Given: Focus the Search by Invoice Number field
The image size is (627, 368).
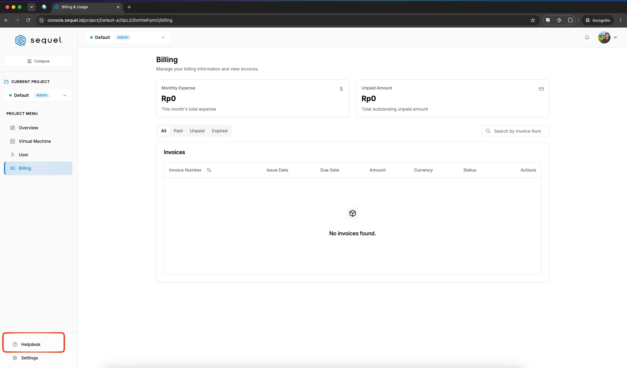Looking at the screenshot, I should [515, 131].
